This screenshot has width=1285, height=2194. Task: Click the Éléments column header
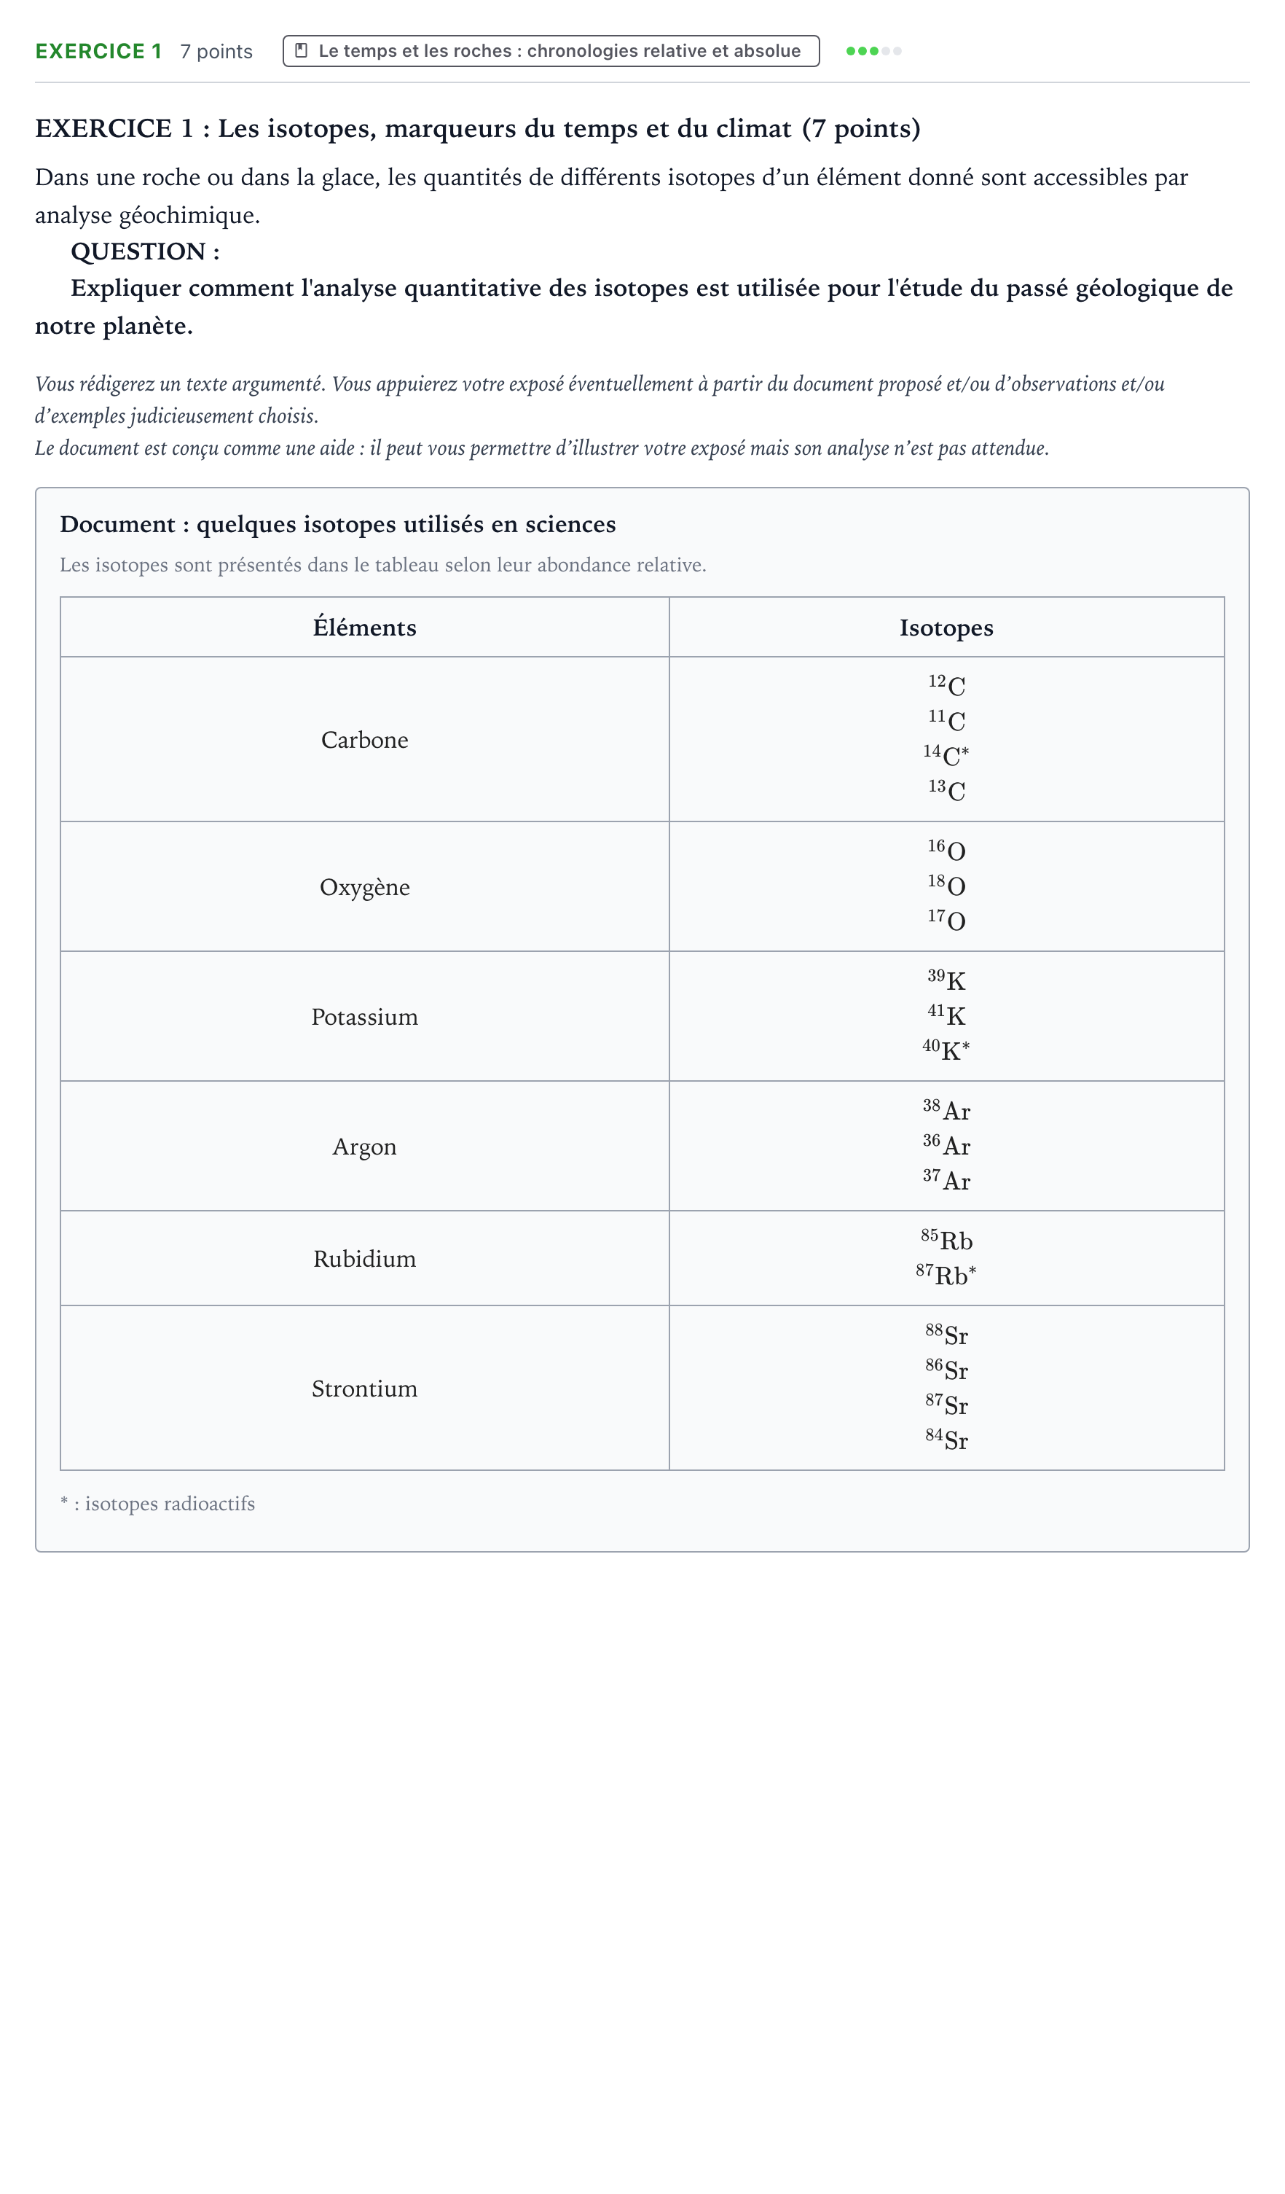click(364, 627)
